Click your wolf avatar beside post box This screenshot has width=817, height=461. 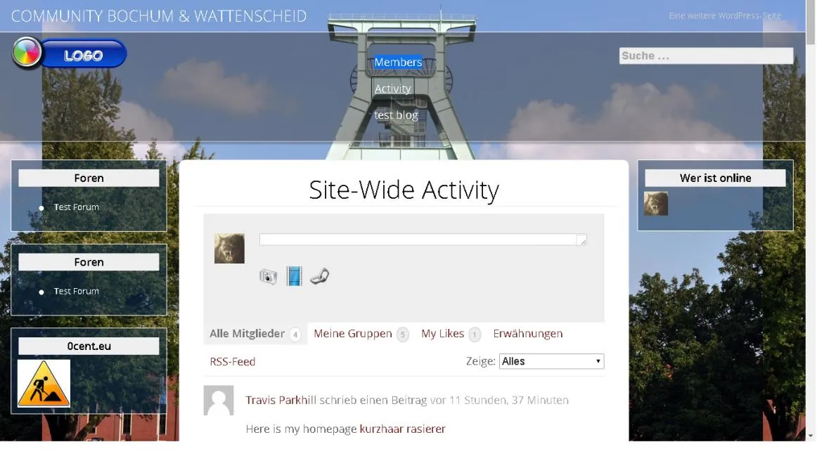(229, 249)
